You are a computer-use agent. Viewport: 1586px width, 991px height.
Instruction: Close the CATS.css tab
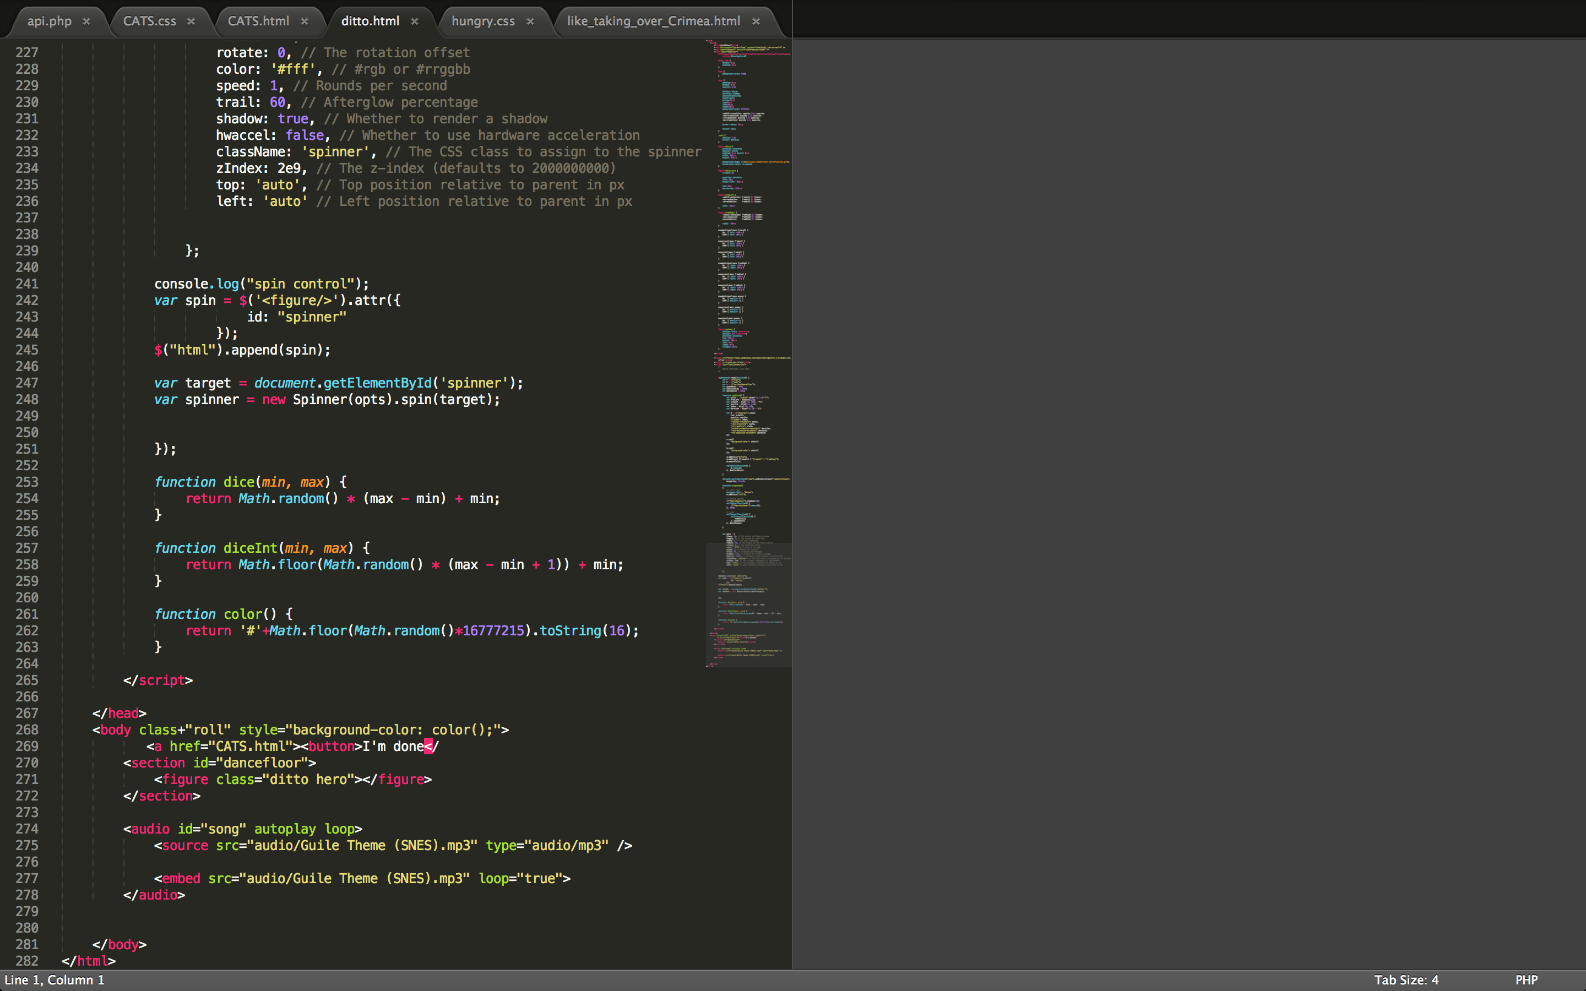(192, 21)
